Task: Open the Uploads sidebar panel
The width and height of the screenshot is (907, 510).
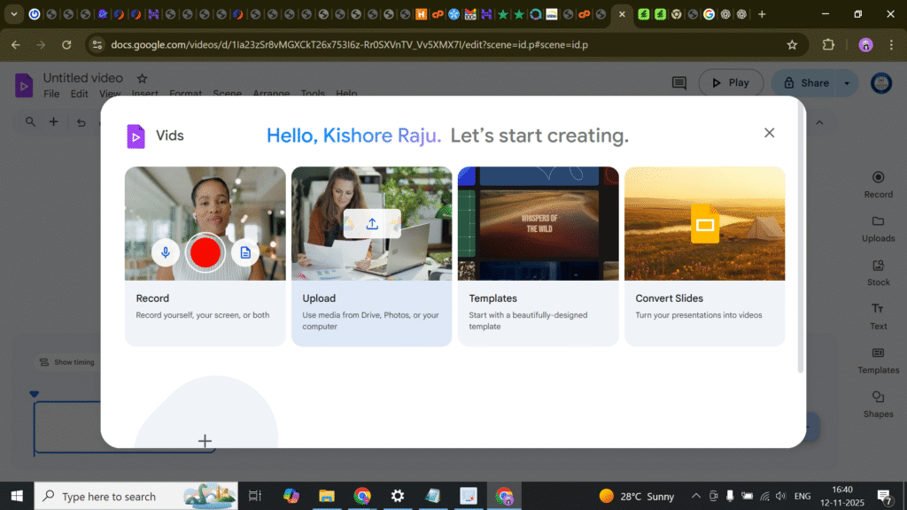Action: click(878, 228)
